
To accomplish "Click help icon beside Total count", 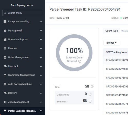I will [x=92, y=87].
